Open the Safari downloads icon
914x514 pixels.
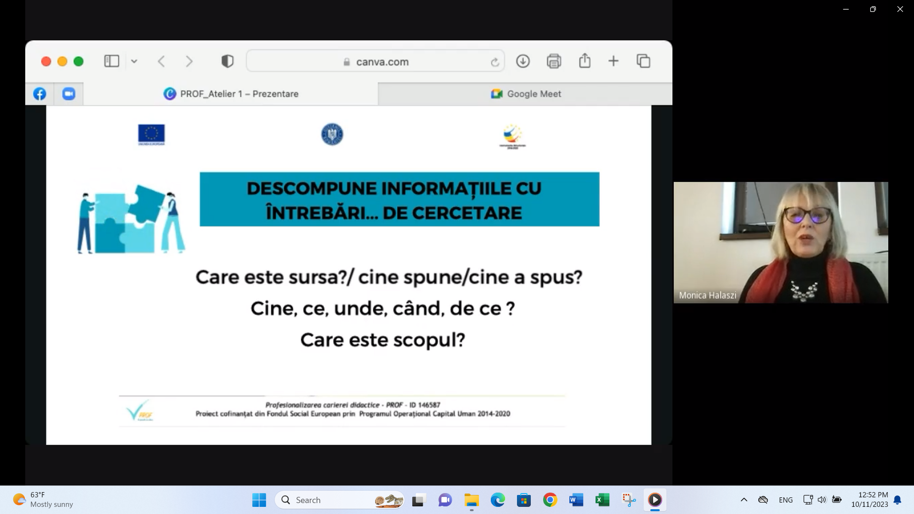point(523,61)
